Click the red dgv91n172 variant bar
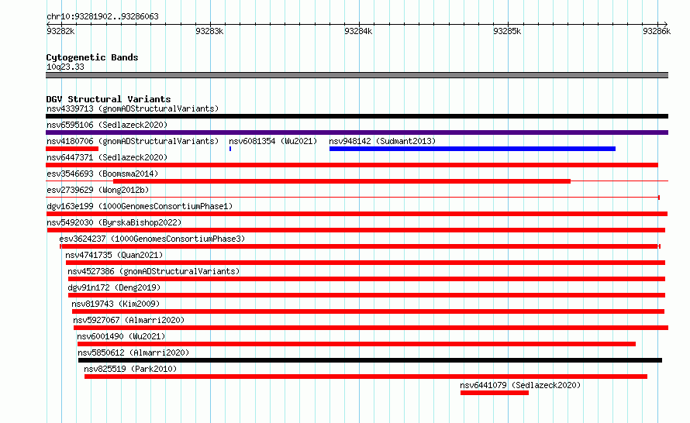The width and height of the screenshot is (690, 423). pos(367,295)
